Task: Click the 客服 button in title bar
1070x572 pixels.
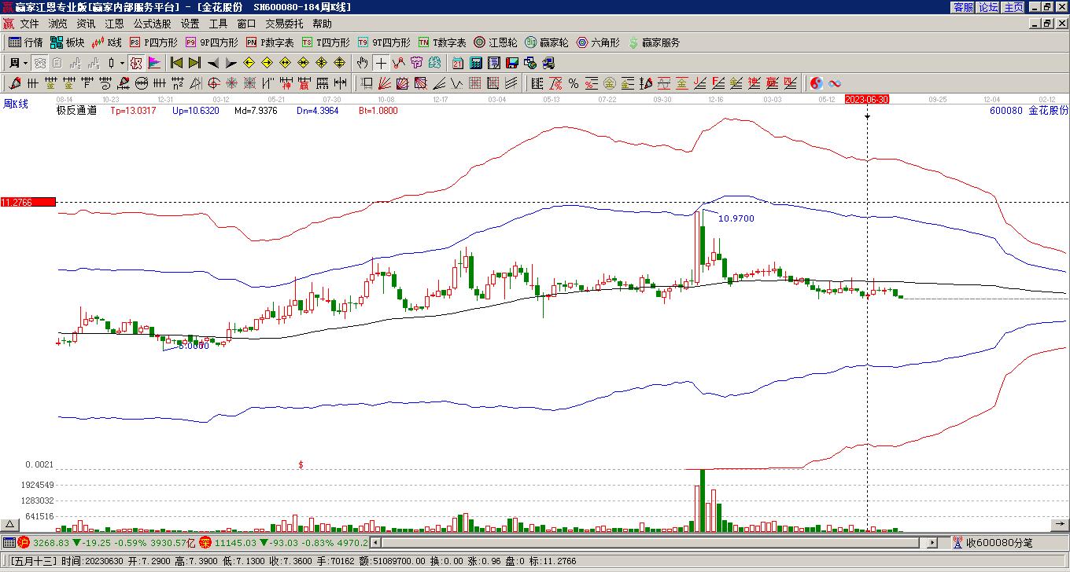Action: click(963, 7)
